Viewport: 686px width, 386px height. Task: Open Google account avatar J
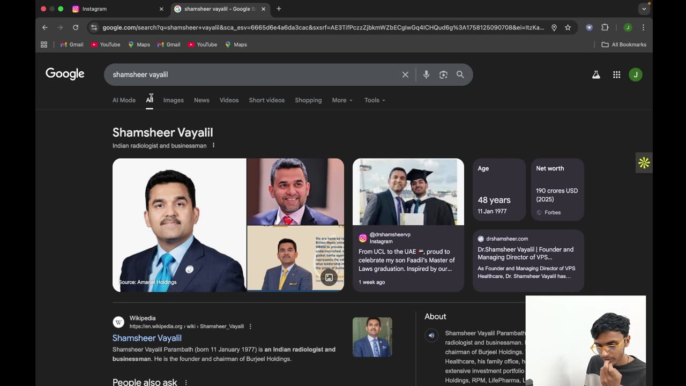pos(636,75)
